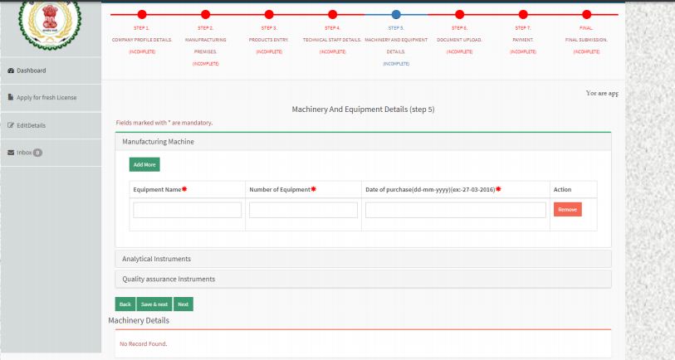
Task: Select Step 6 Document Upload marker
Action: click(x=458, y=15)
